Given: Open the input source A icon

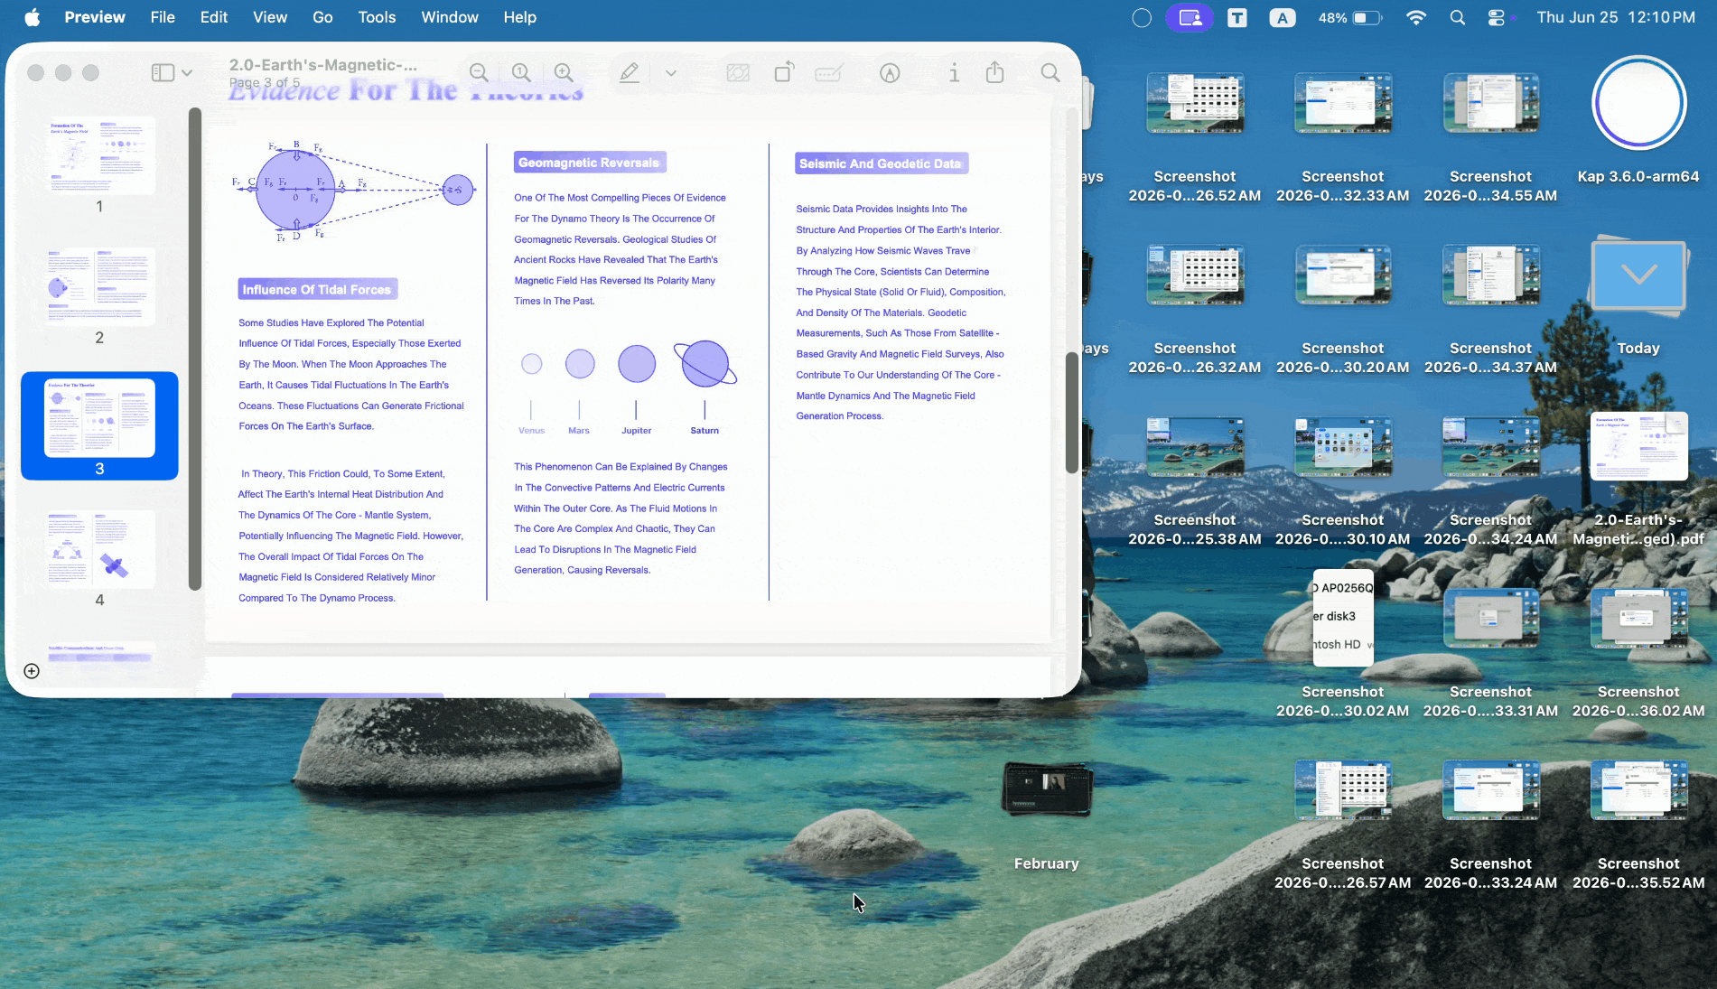Looking at the screenshot, I should click(1282, 17).
